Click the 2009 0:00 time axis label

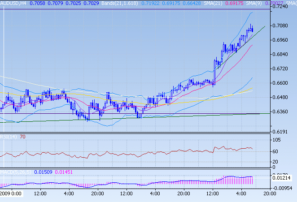tap(11, 194)
